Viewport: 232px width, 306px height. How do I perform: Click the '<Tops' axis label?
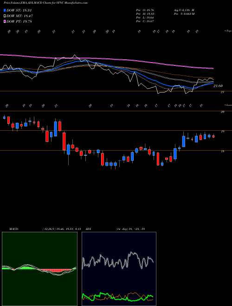(228, 31)
